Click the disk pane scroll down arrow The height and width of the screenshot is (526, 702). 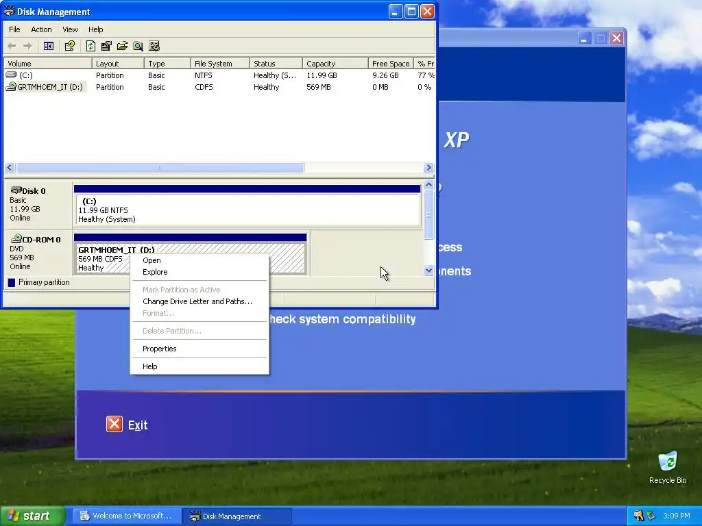(428, 270)
